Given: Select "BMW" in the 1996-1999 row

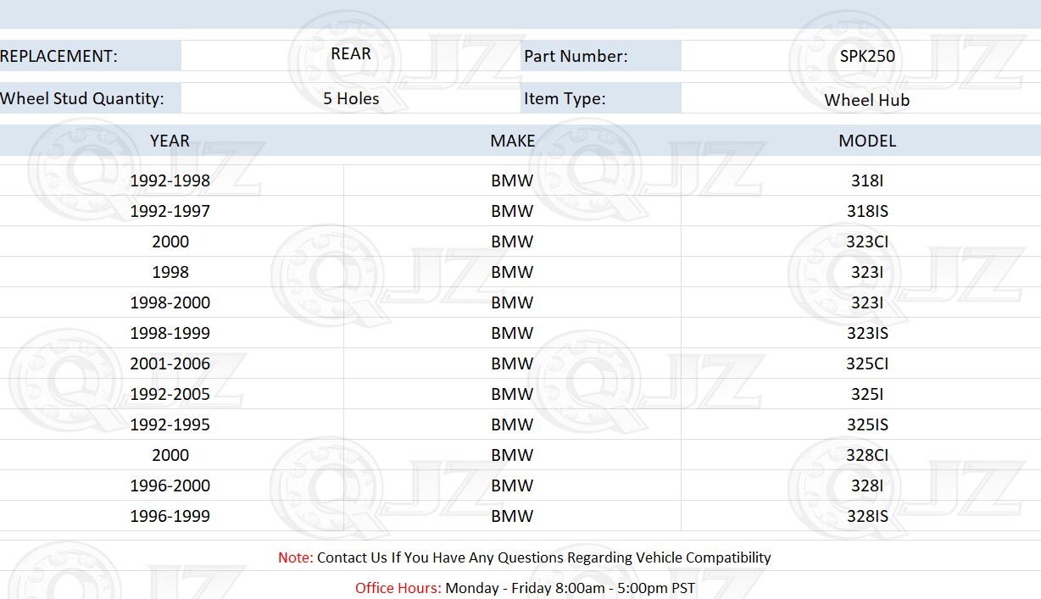Looking at the screenshot, I should point(512,516).
